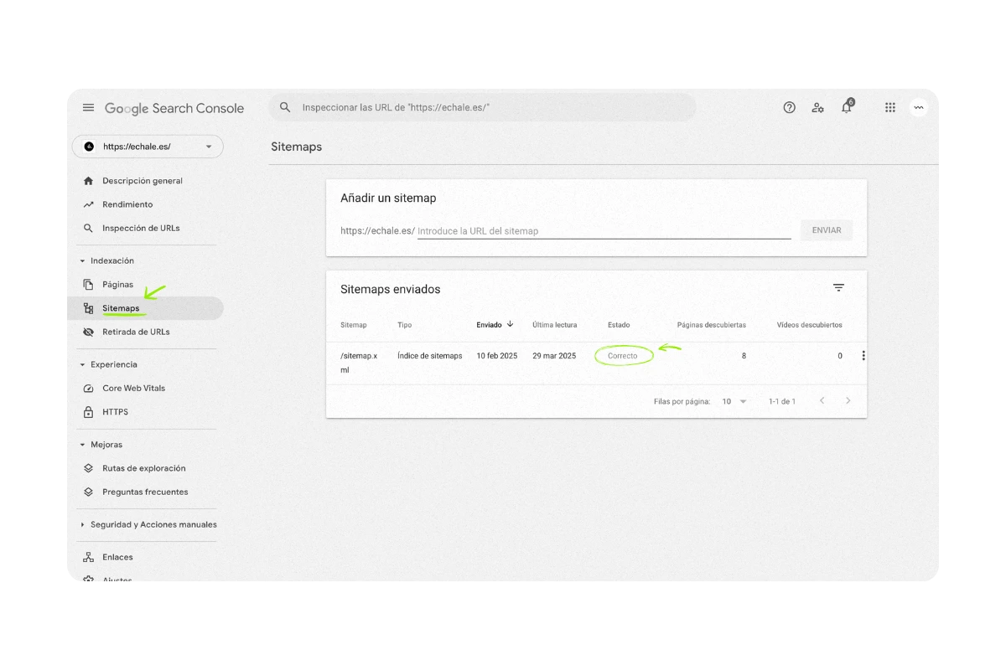Click the Enlaces network icon
The height and width of the screenshot is (670, 1006).
88,557
